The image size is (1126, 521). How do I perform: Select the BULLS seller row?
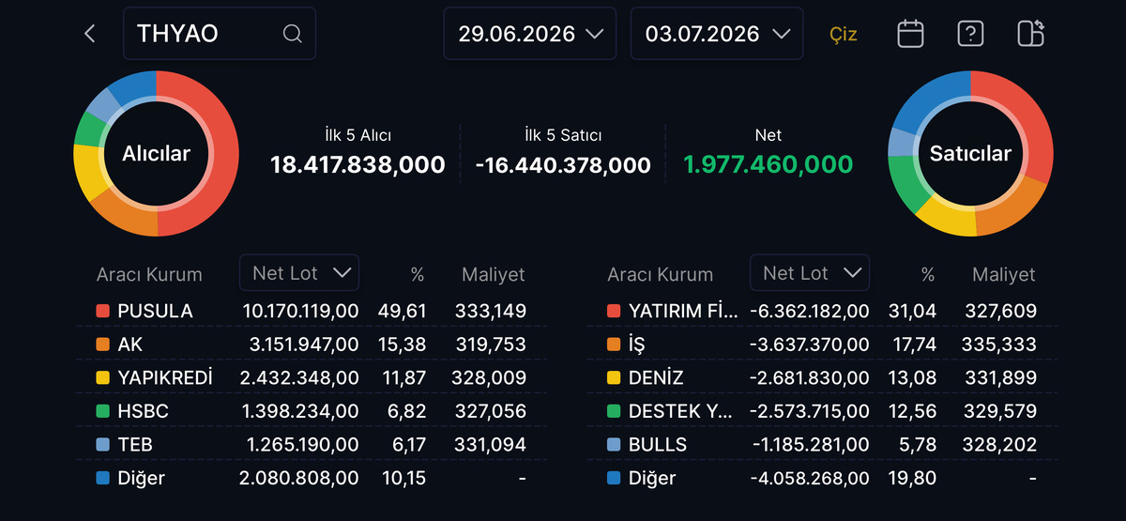(x=822, y=445)
